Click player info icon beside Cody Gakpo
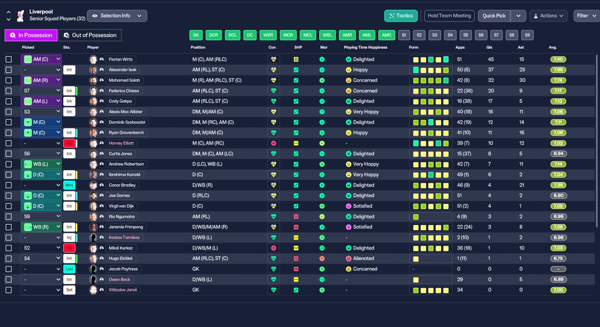The width and height of the screenshot is (600, 327). pos(102,101)
